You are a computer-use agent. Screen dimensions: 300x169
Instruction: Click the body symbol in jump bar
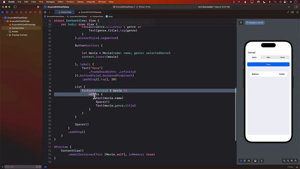(x=109, y=16)
